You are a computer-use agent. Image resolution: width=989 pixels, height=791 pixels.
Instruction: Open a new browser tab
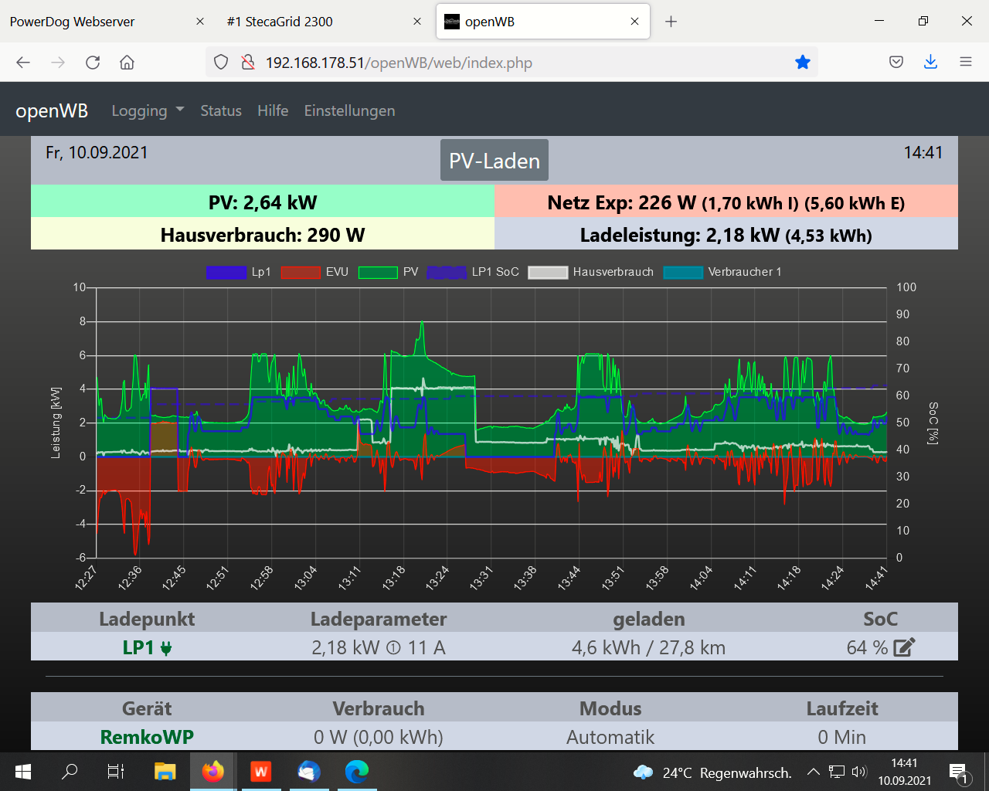click(671, 22)
